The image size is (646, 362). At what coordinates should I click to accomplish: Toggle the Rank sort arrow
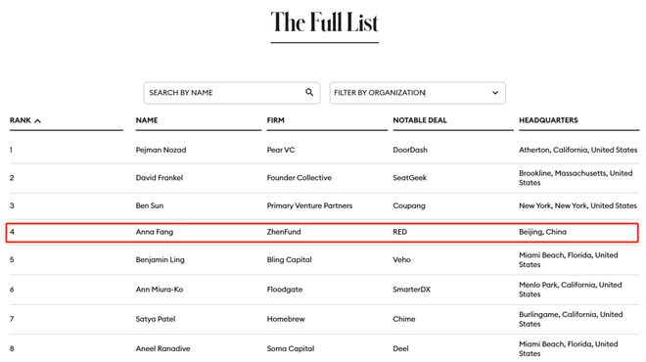pos(37,120)
